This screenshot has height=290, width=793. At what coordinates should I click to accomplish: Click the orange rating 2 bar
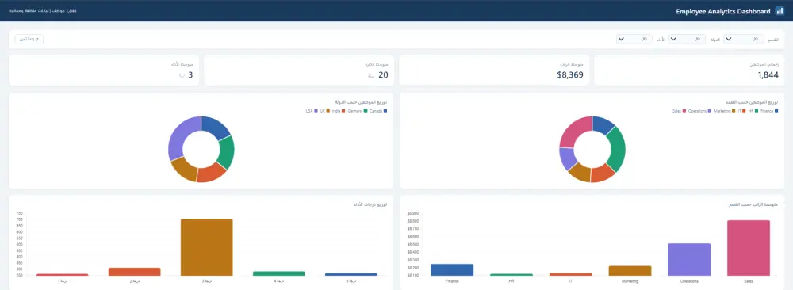135,271
